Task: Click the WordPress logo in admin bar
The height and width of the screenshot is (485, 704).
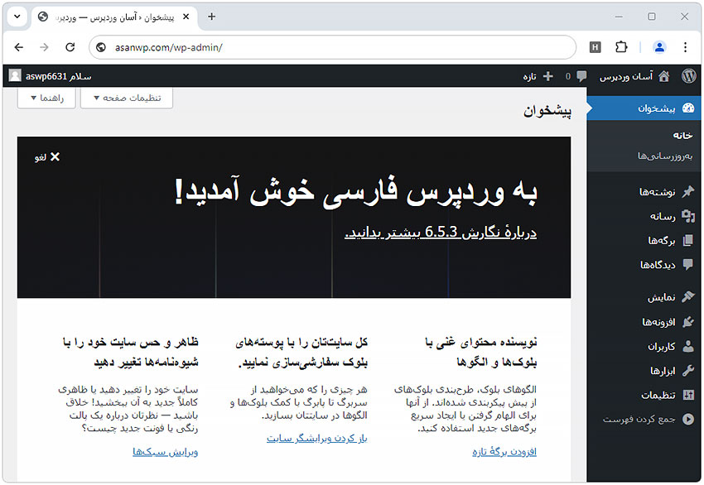Action: [x=689, y=76]
